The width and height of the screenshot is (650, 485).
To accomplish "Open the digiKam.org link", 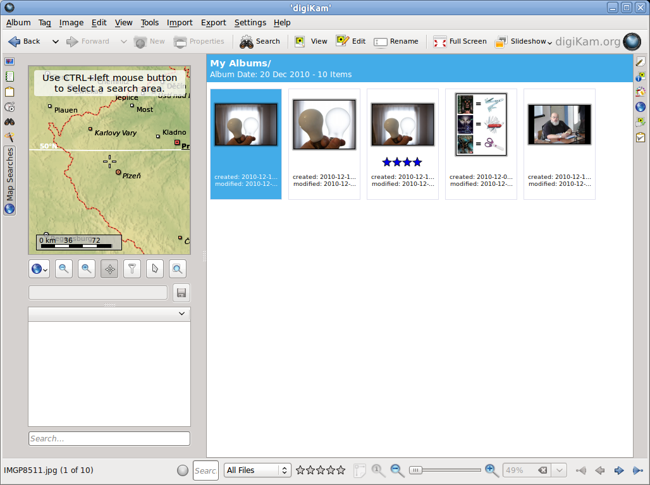I will [588, 42].
